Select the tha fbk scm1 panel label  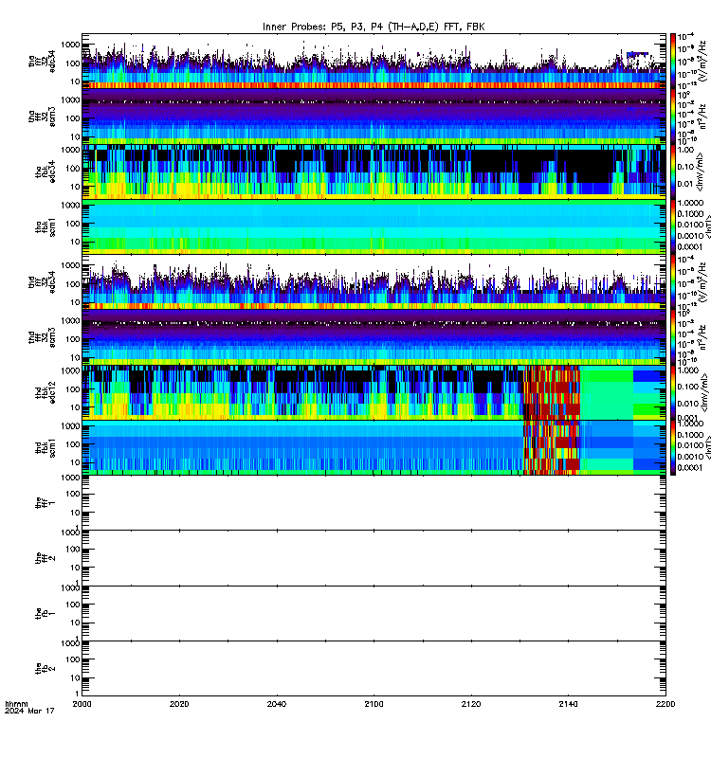point(46,226)
